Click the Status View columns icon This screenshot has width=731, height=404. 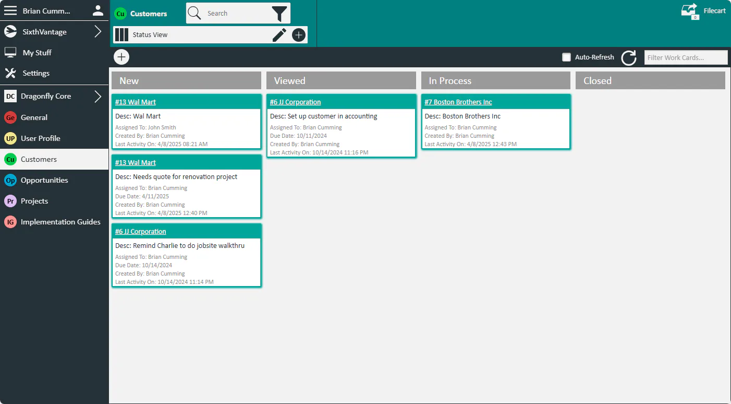tap(121, 35)
